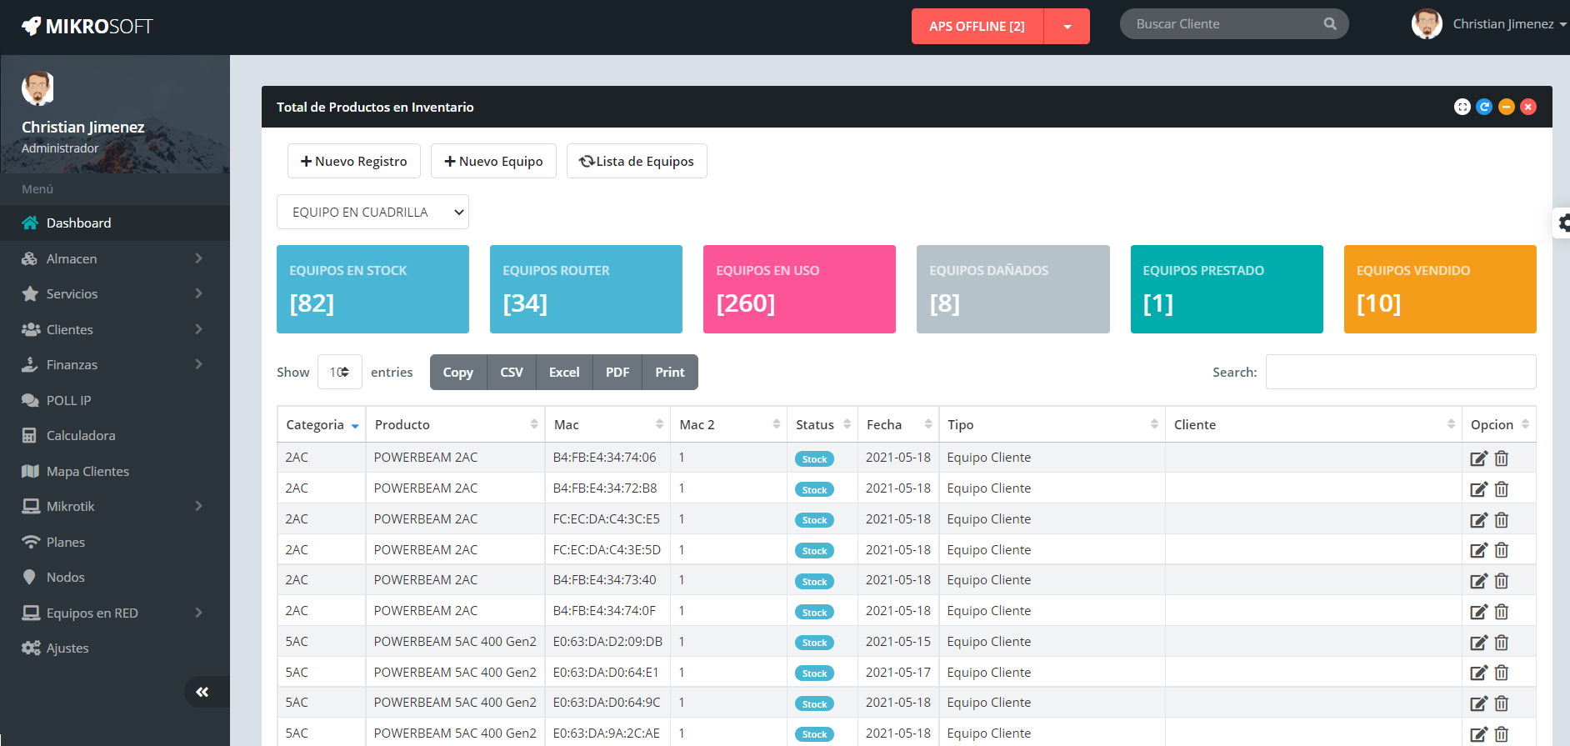Export the table to Excel
Image resolution: width=1570 pixels, height=746 pixels.
click(564, 372)
